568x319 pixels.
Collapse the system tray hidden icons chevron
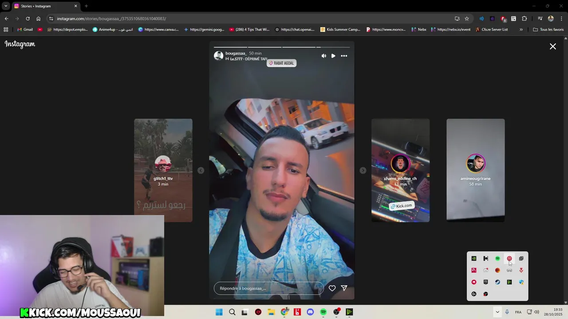coord(497,312)
